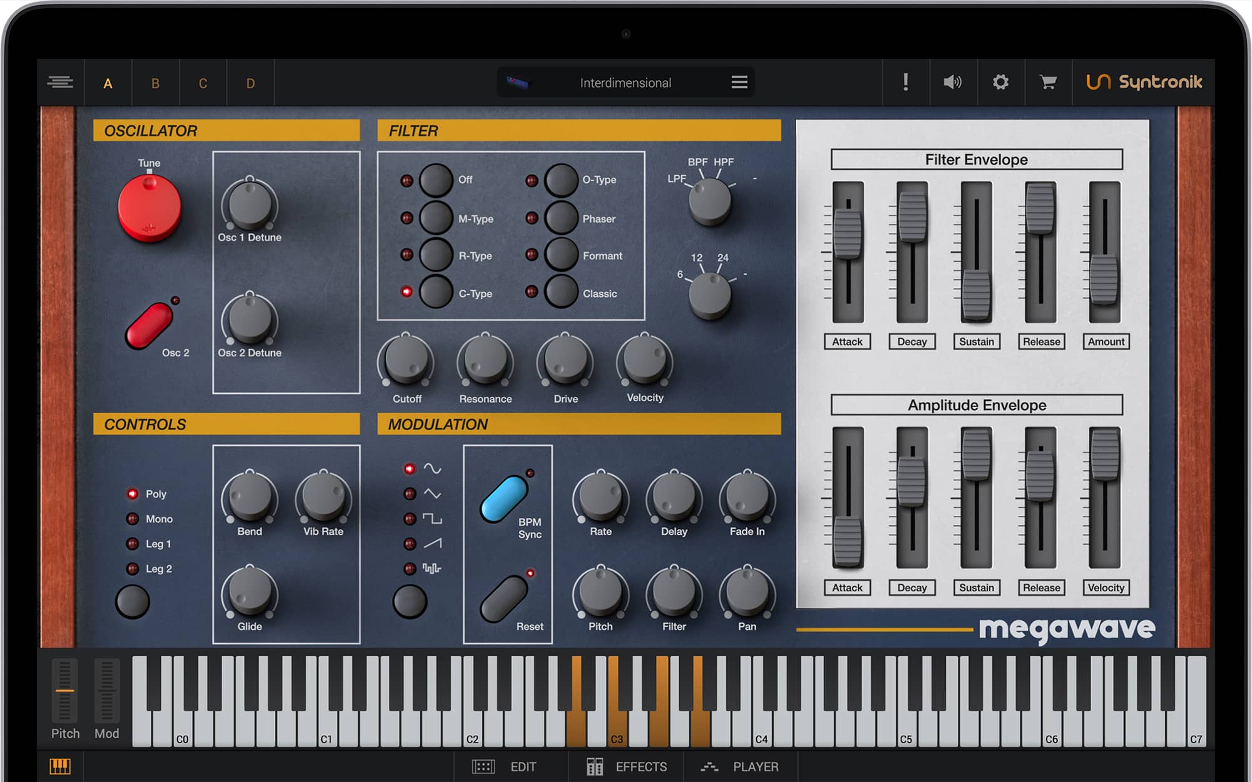Screen dimensions: 1252x782
Task: Open the Interdimensional preset browser menu icon
Action: pos(739,82)
